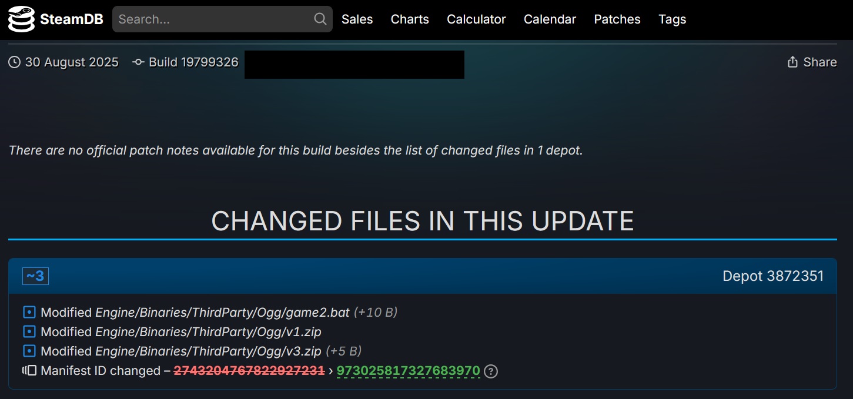The width and height of the screenshot is (853, 399).
Task: Click the help question mark icon after manifest ID
Action: tap(491, 371)
